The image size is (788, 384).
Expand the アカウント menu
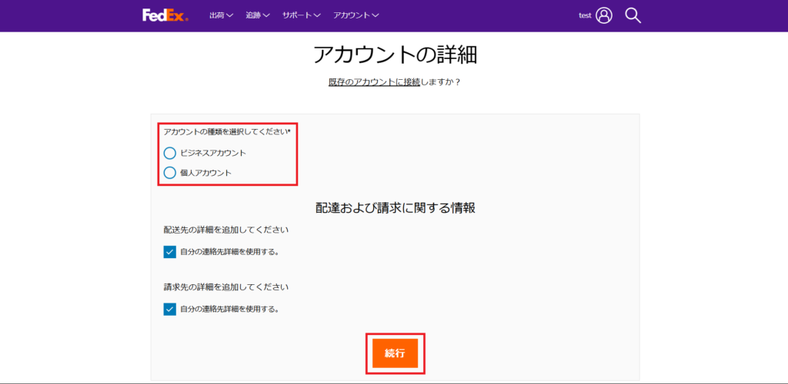pyautogui.click(x=356, y=15)
